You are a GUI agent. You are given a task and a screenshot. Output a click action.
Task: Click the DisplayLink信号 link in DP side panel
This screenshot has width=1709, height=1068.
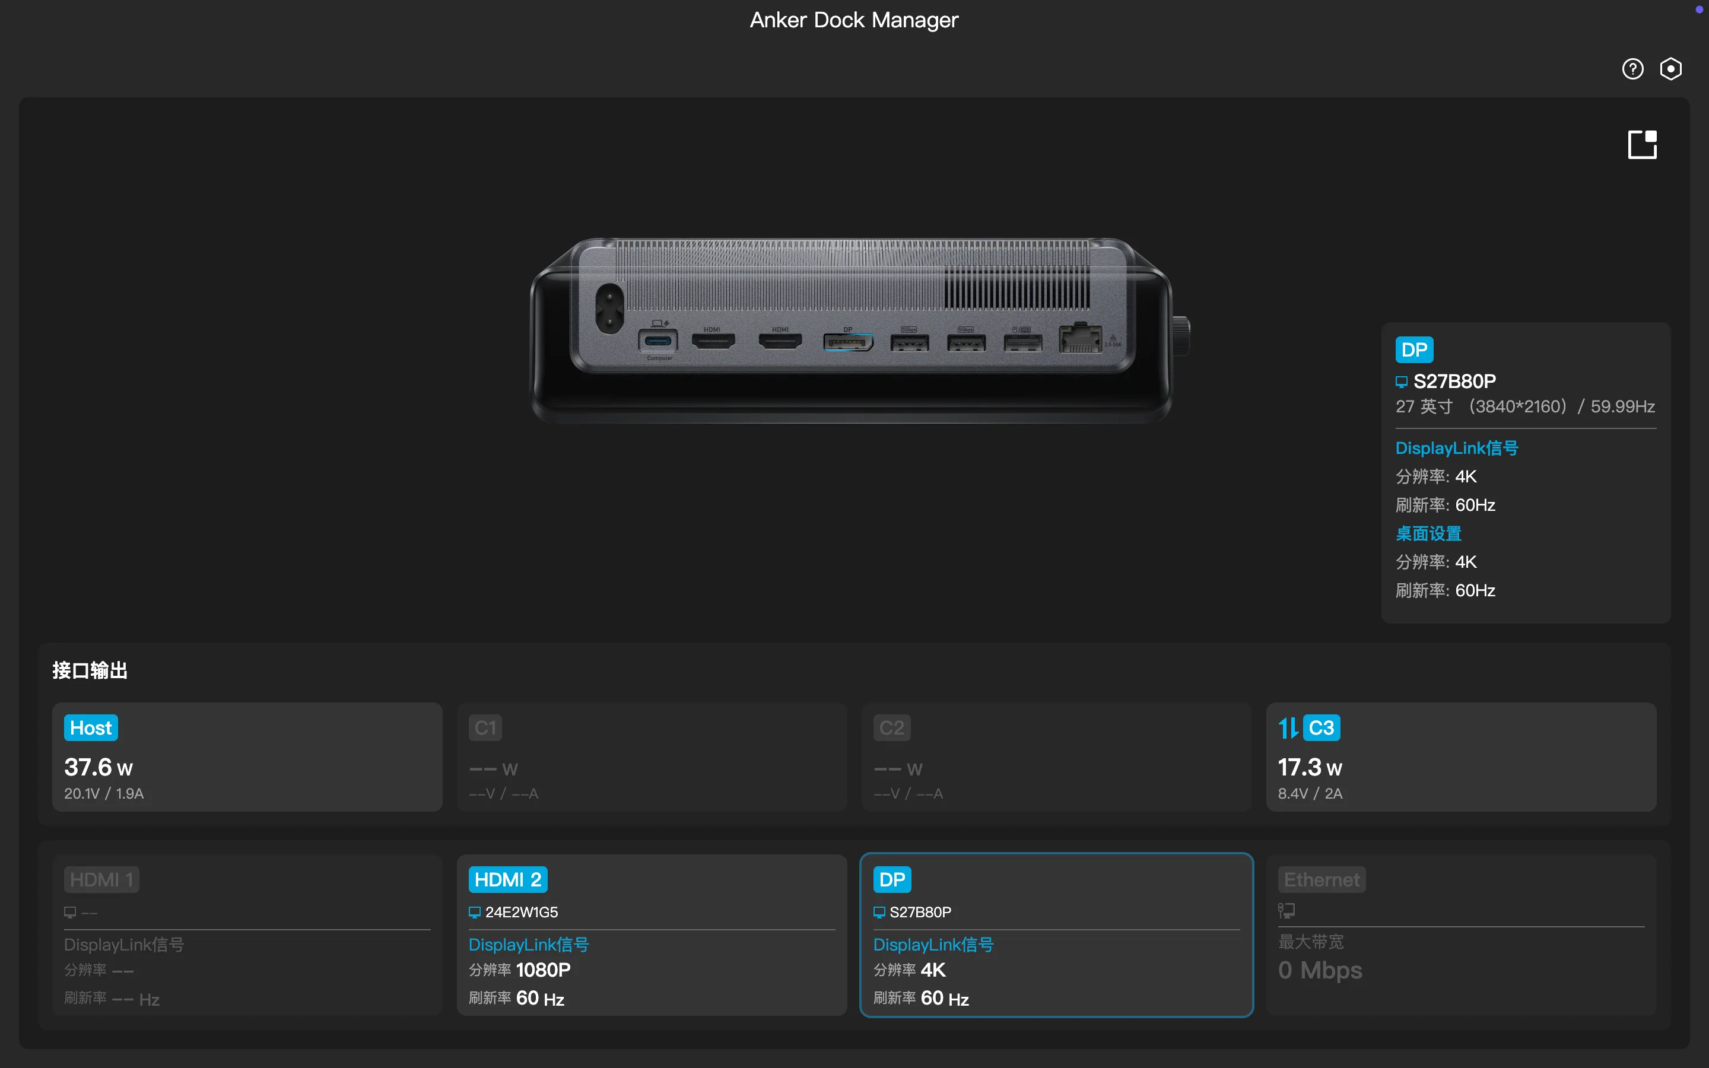point(1456,448)
